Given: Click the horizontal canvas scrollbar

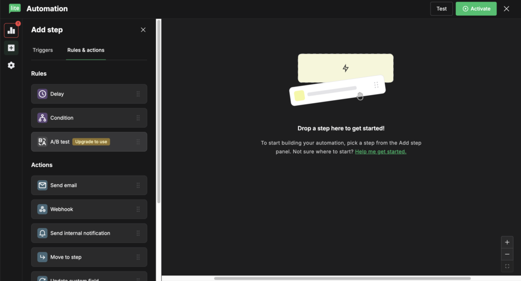Looking at the screenshot, I should click(342, 278).
